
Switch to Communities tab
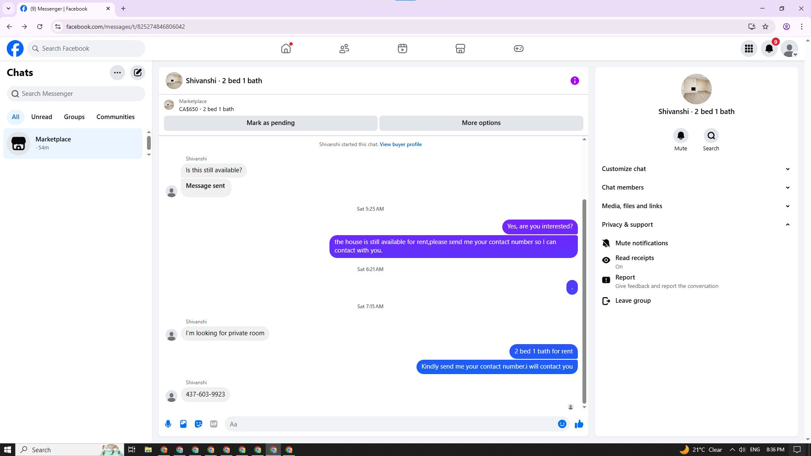pyautogui.click(x=115, y=117)
